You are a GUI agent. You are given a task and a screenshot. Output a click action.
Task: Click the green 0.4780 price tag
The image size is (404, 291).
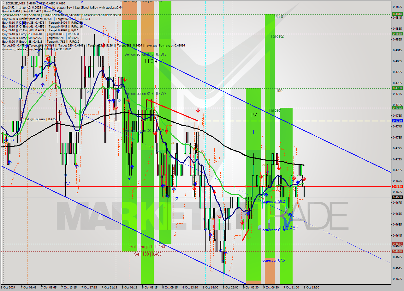tap(397, 88)
